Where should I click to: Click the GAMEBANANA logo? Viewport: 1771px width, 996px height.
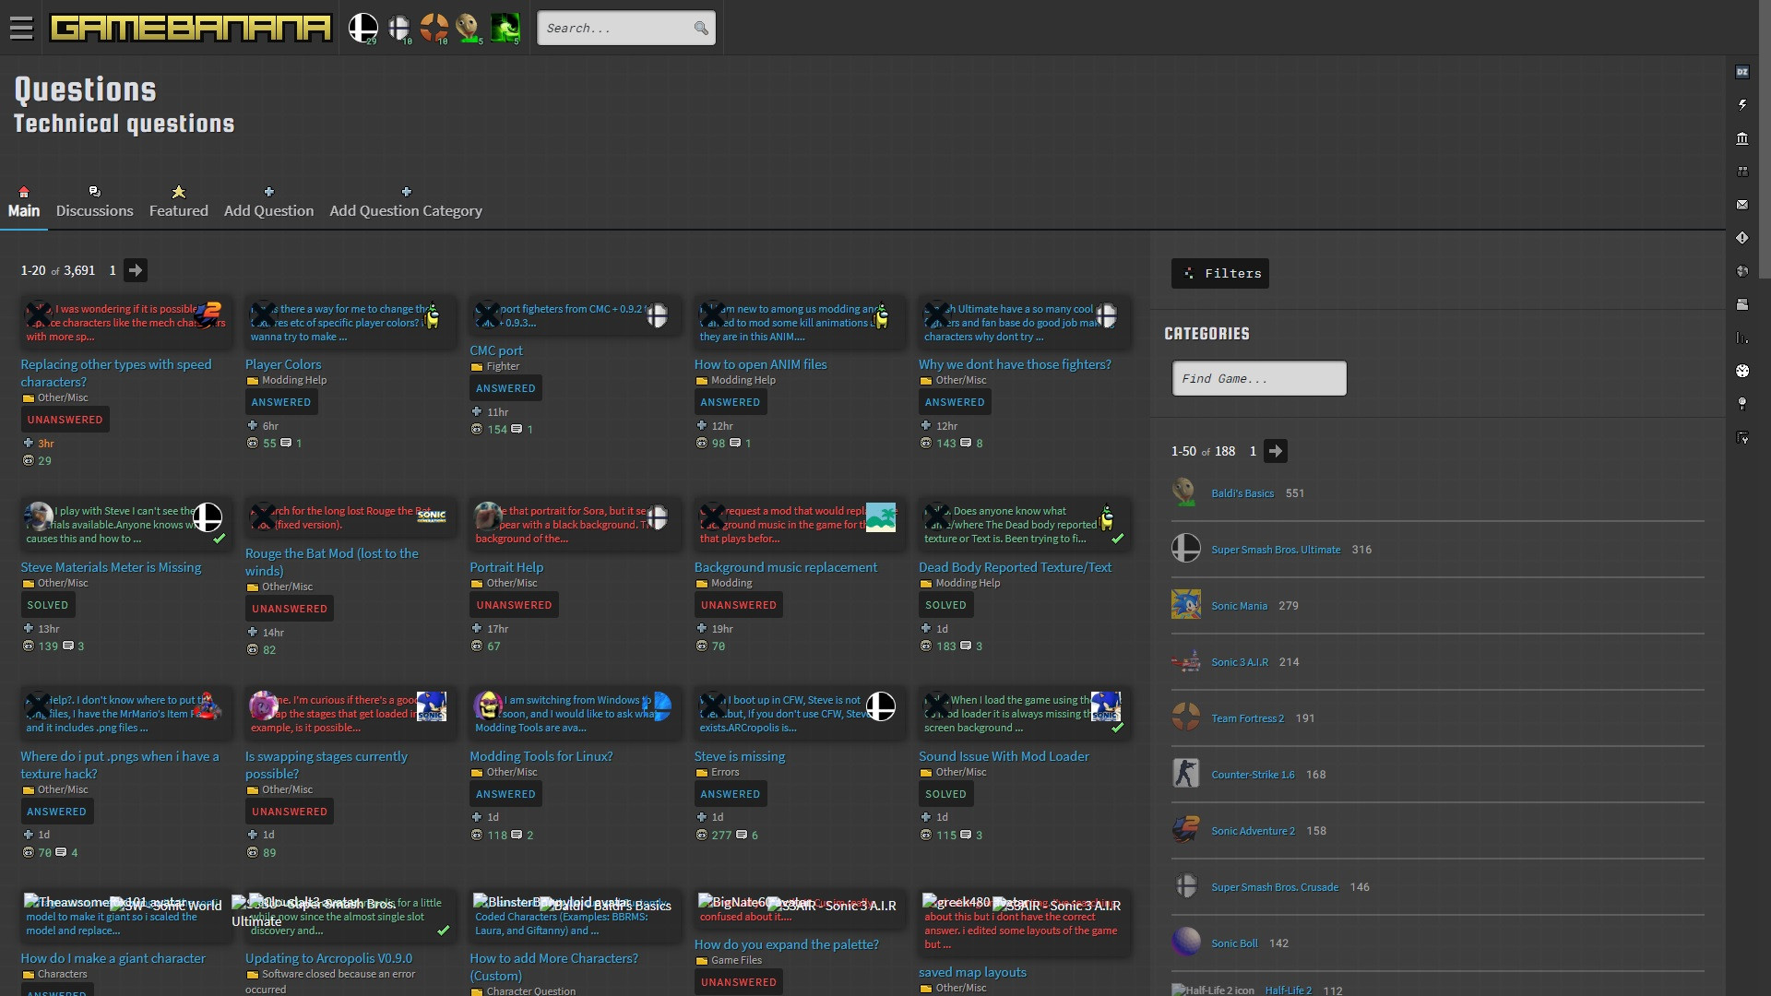189,28
